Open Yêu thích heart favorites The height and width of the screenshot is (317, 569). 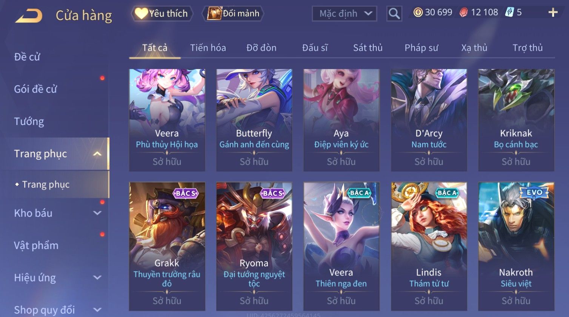pyautogui.click(x=162, y=14)
